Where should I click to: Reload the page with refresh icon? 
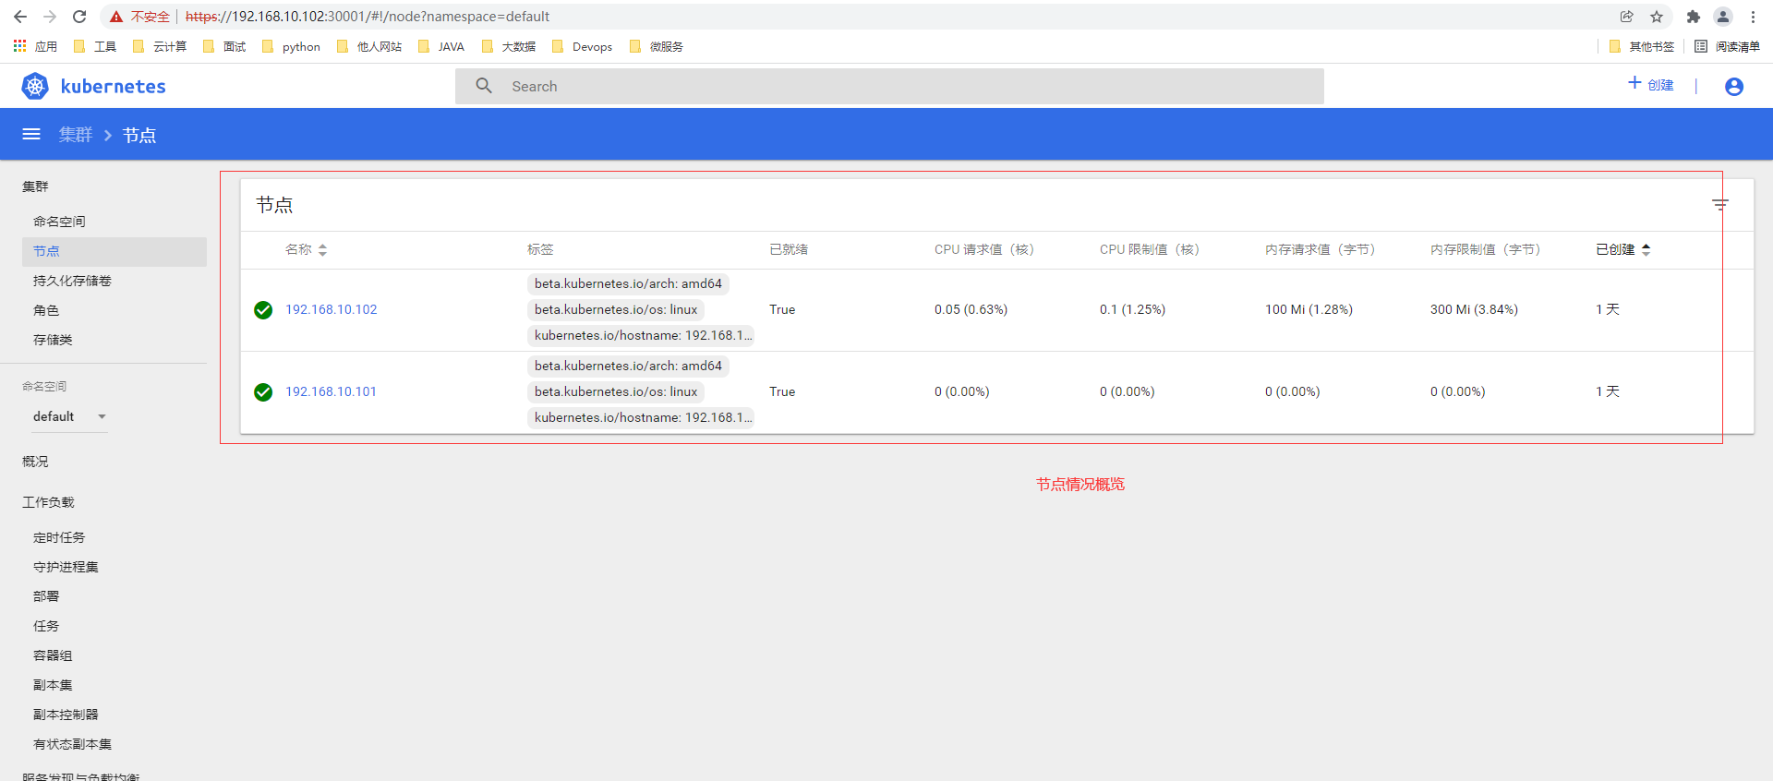pyautogui.click(x=79, y=17)
